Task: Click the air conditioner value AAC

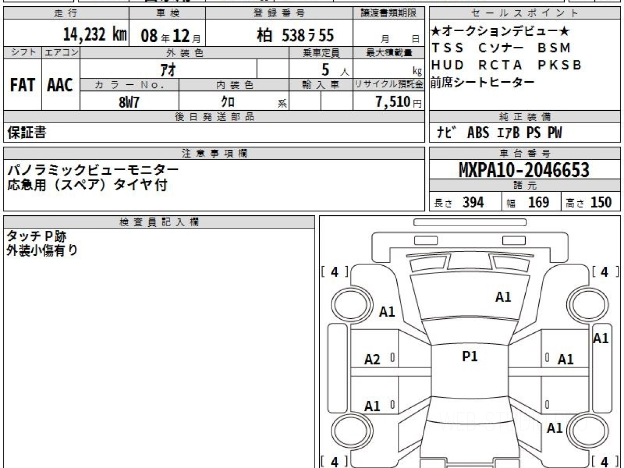Action: point(60,85)
